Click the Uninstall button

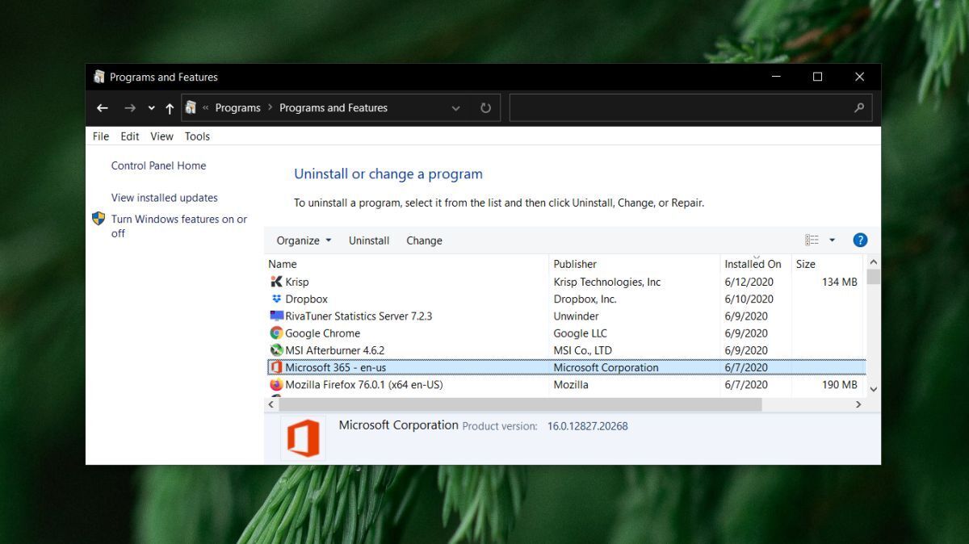coord(369,241)
